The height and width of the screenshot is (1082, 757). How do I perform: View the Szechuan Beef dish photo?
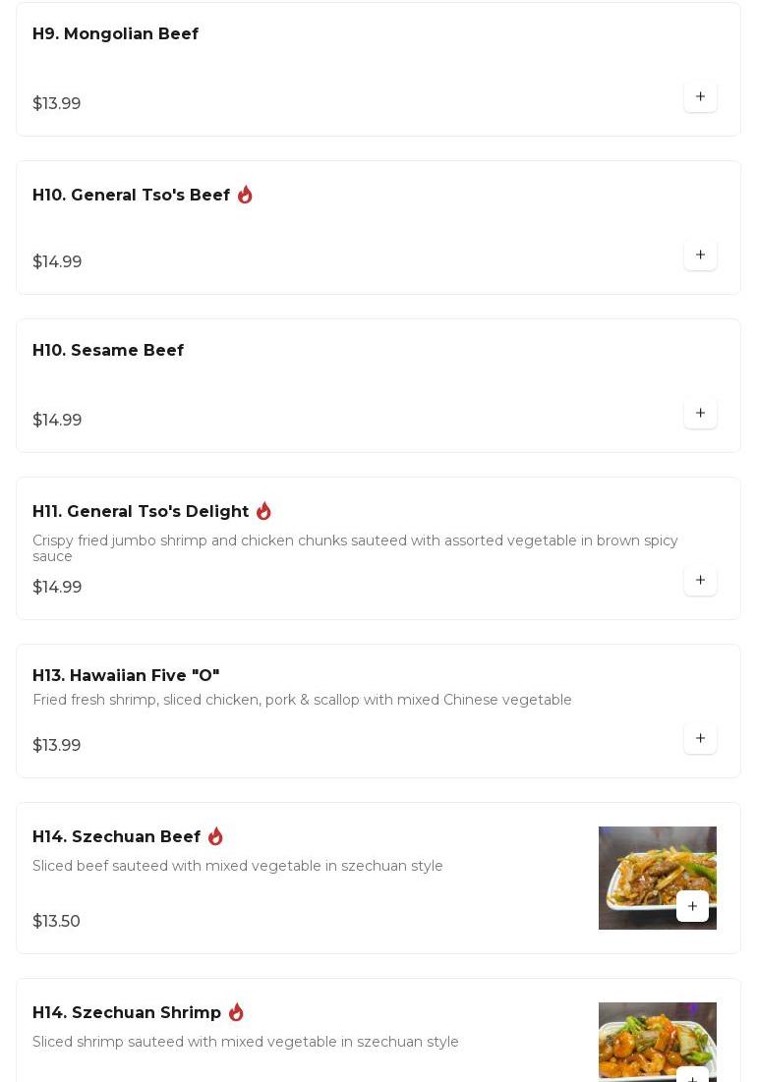click(x=639, y=865)
